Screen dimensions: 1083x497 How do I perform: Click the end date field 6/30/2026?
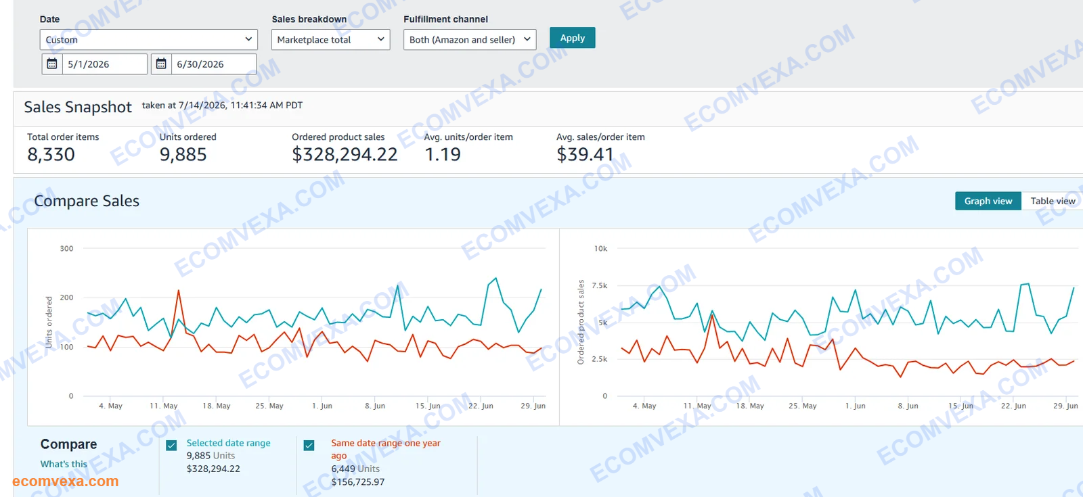(214, 64)
